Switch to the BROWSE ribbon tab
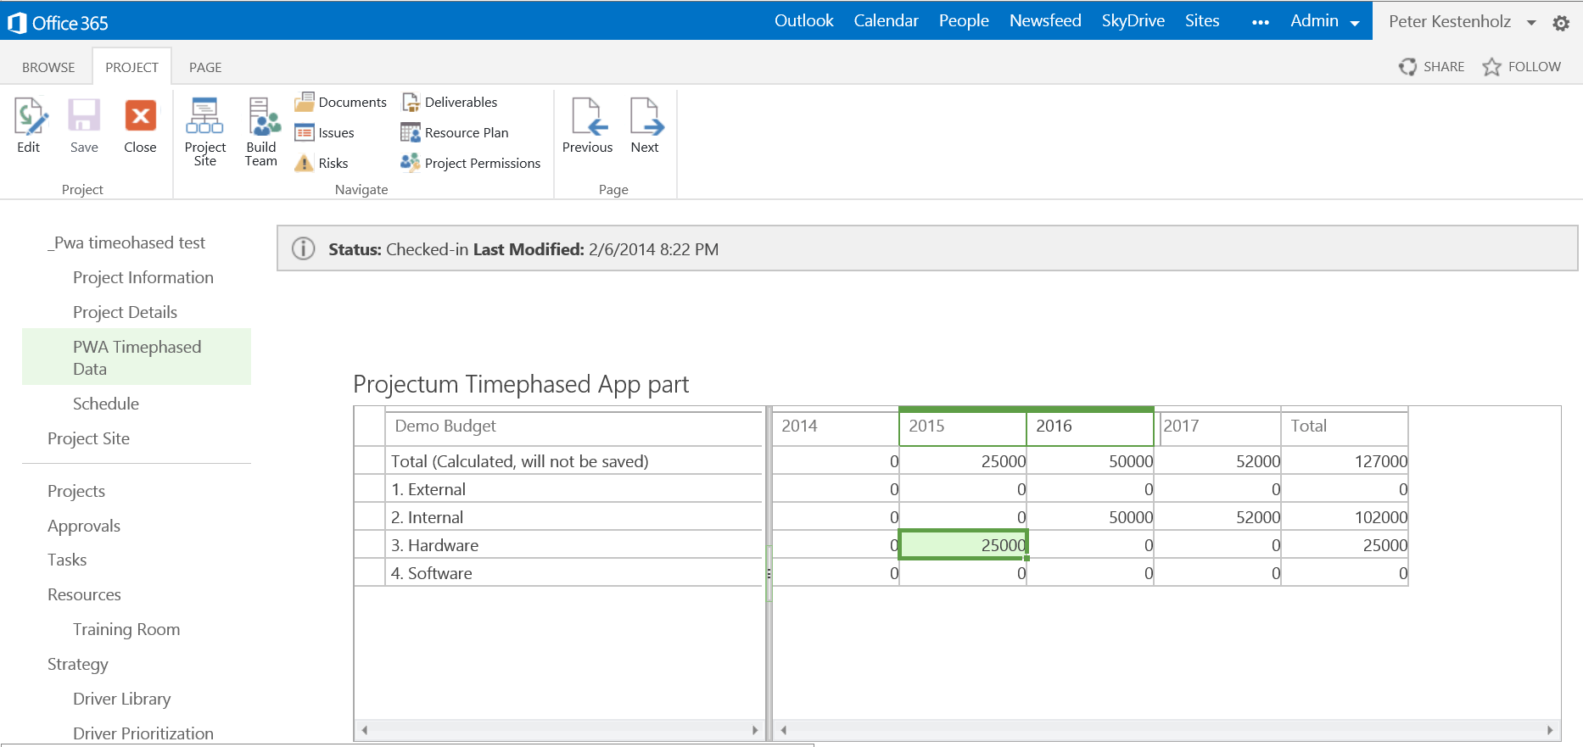Image resolution: width=1583 pixels, height=747 pixels. coord(48,67)
